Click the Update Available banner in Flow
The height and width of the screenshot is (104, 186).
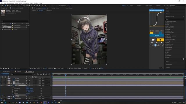coord(157,10)
